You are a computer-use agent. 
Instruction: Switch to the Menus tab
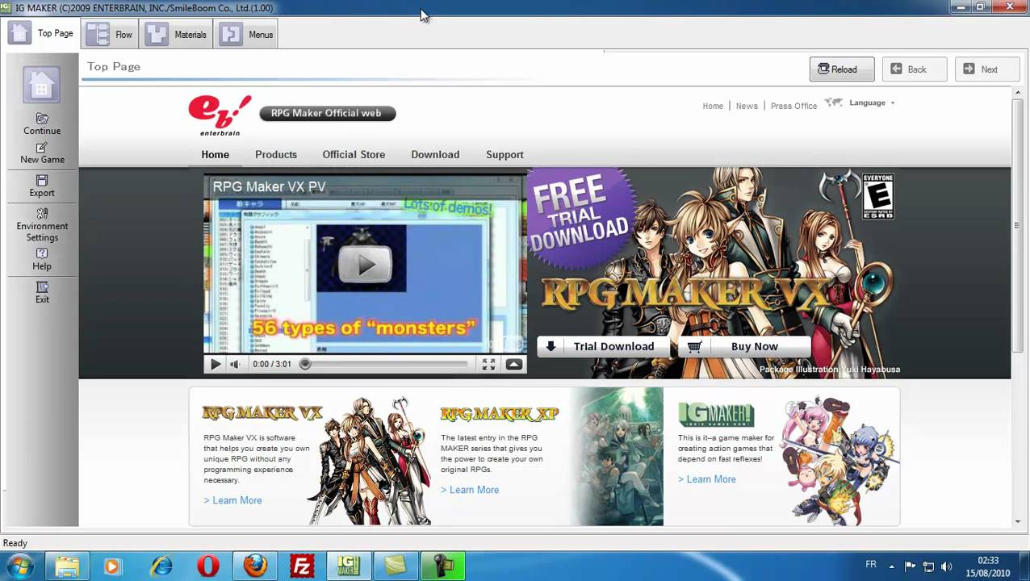(248, 34)
